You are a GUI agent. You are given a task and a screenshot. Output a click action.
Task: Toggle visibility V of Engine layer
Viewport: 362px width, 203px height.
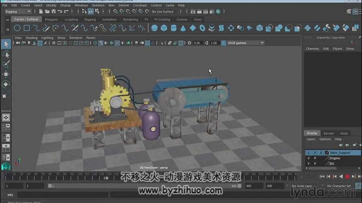pyautogui.click(x=309, y=158)
